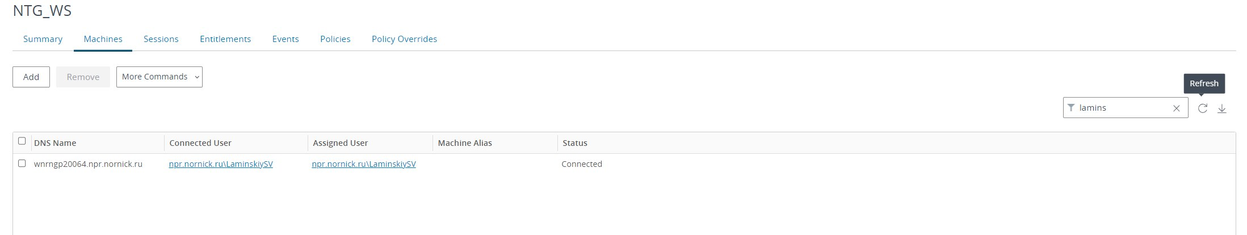Check the wnrngp20064 machine row checkbox
The width and height of the screenshot is (1247, 235).
click(22, 163)
